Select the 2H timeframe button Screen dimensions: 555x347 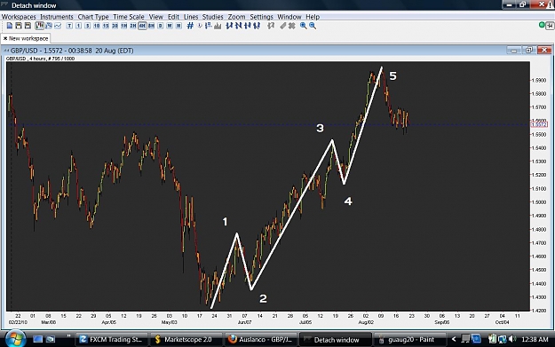point(133,26)
